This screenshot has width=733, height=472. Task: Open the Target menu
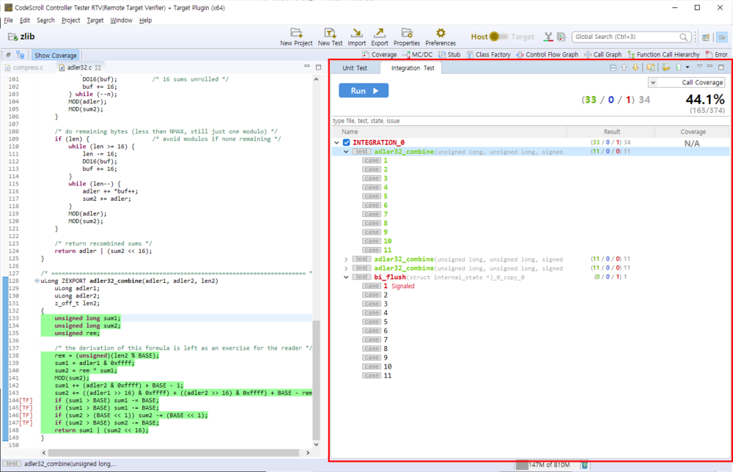tap(95, 21)
